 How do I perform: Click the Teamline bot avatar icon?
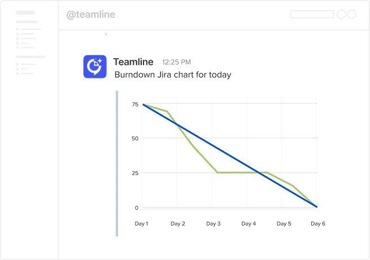(95, 67)
